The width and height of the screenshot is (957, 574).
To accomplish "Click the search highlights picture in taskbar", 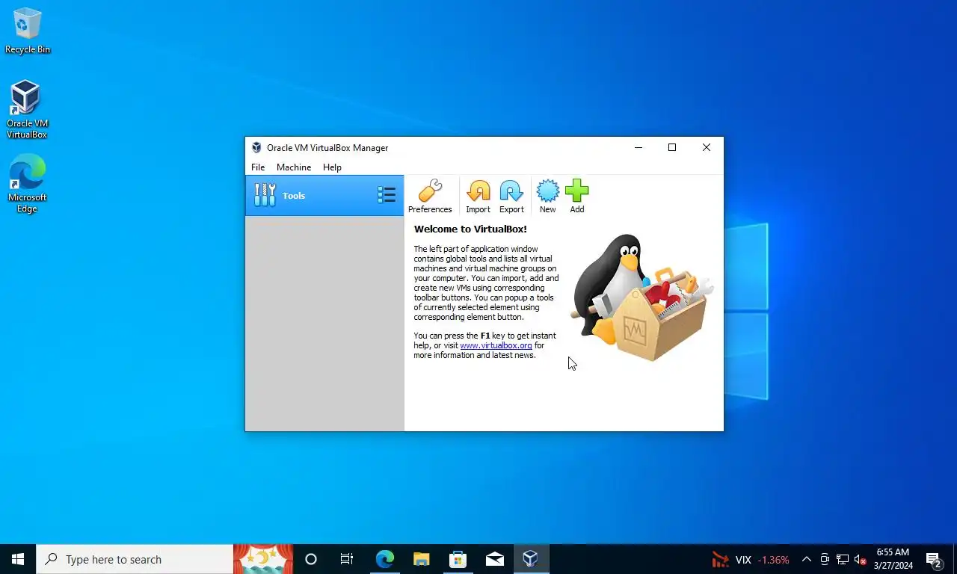I will click(263, 559).
